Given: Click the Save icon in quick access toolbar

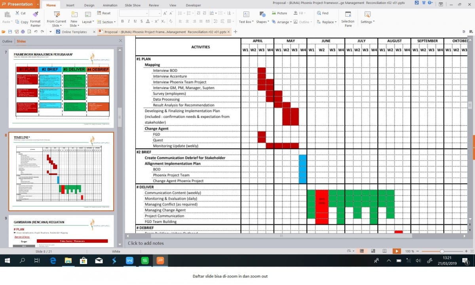Looking at the screenshot, I should coord(9,32).
